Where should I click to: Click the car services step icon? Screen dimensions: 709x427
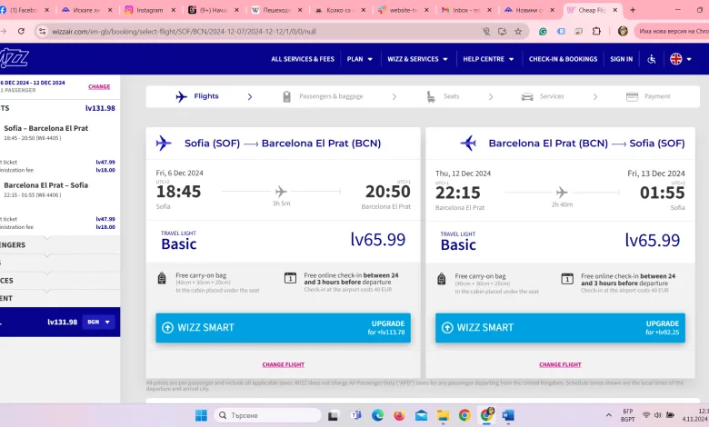527,96
